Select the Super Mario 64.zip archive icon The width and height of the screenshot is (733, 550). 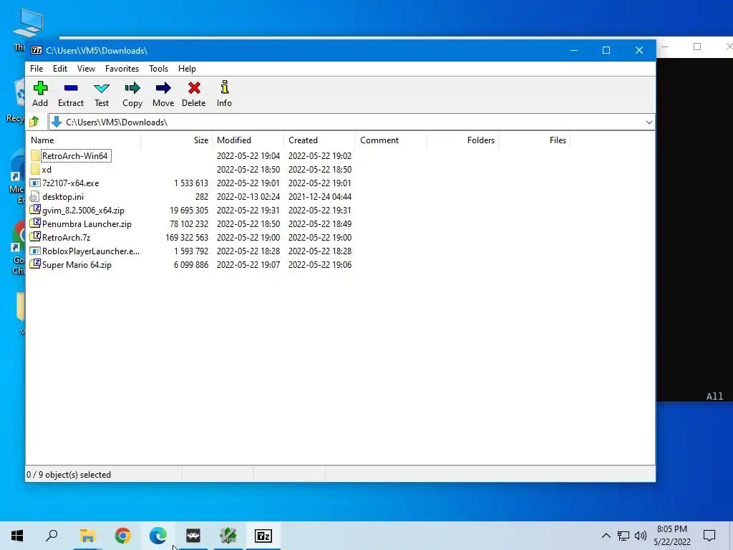click(x=35, y=264)
